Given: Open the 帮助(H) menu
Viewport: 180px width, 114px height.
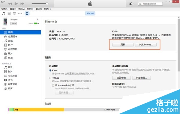Looking at the screenshot, I should 47,9.
